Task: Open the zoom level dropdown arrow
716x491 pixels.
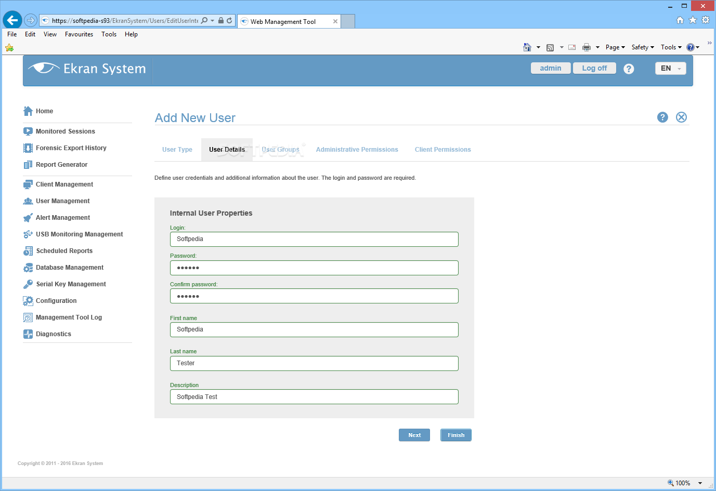Action: pyautogui.click(x=700, y=483)
